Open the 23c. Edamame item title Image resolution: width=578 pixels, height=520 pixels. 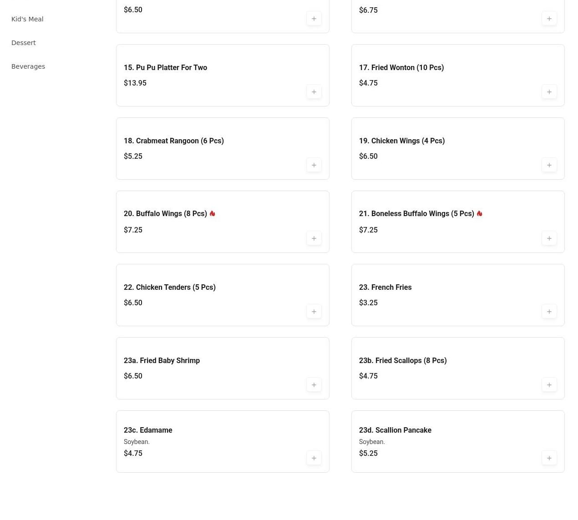click(148, 430)
